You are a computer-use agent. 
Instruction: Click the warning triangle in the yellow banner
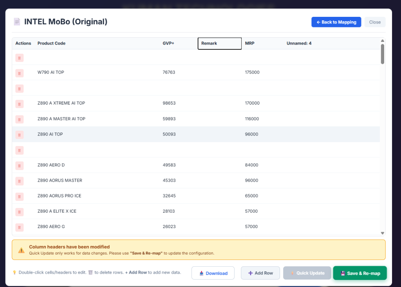click(22, 249)
